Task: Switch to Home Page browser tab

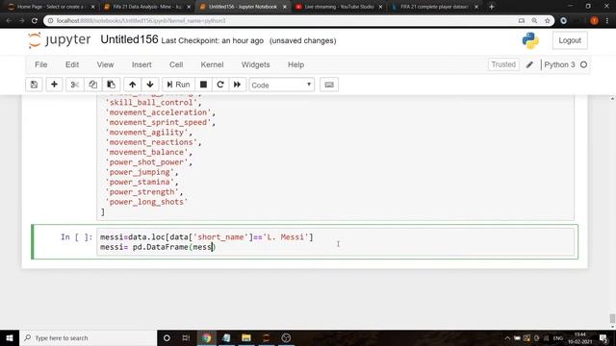Action: coord(50,7)
